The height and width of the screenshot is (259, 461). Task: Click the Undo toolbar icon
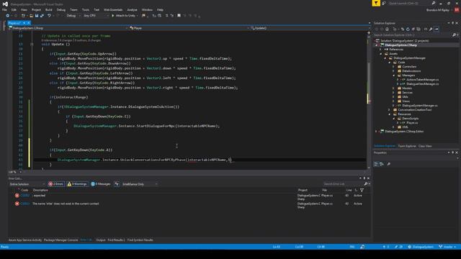point(49,16)
